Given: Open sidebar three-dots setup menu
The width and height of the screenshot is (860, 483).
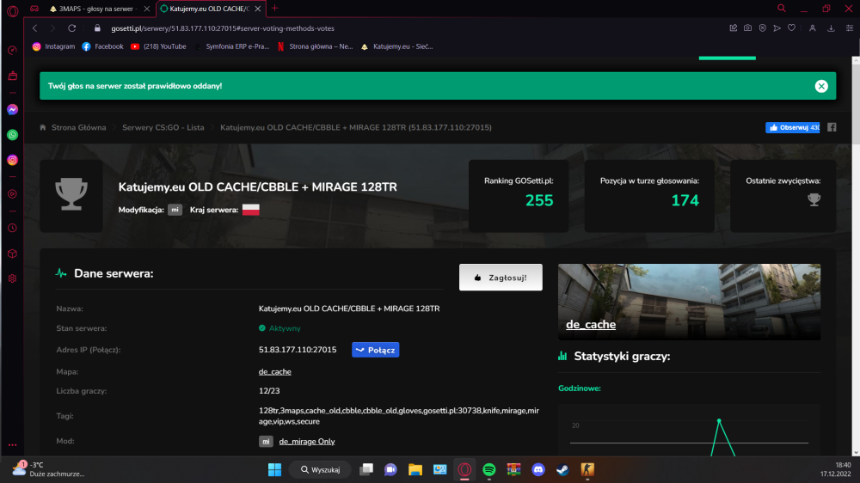Looking at the screenshot, I should pyautogui.click(x=12, y=445).
